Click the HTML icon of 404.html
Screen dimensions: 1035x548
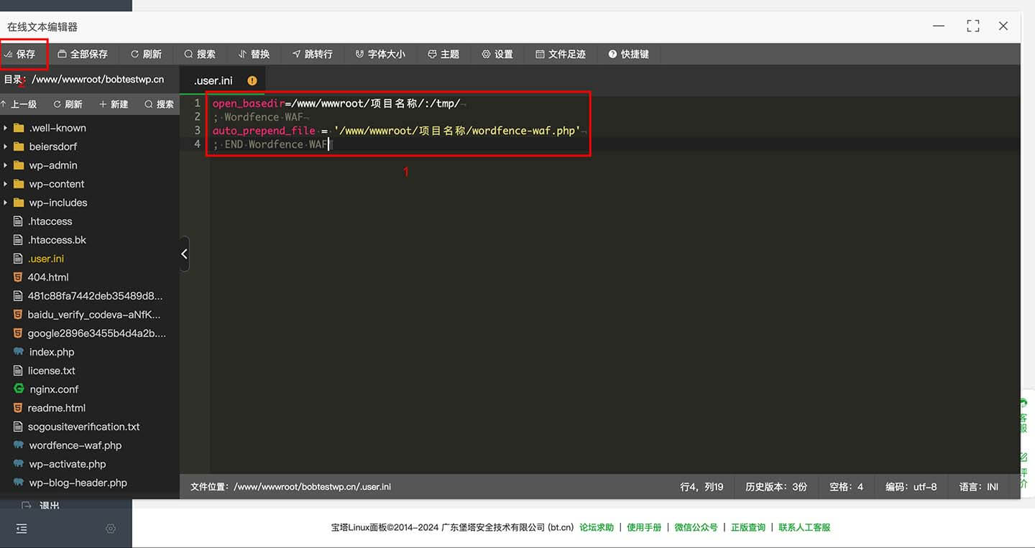[x=19, y=277]
